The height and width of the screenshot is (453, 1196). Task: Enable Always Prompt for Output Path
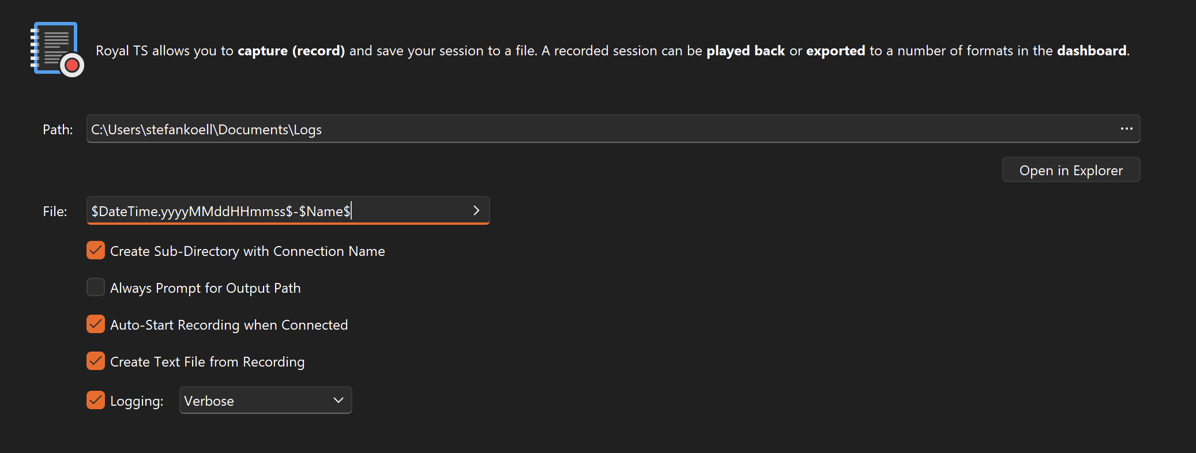tap(96, 288)
